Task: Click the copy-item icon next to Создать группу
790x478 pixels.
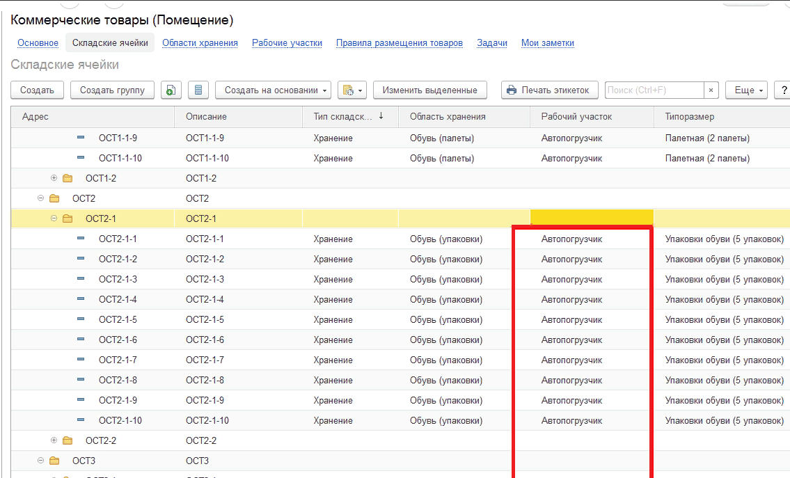Action: [x=171, y=90]
